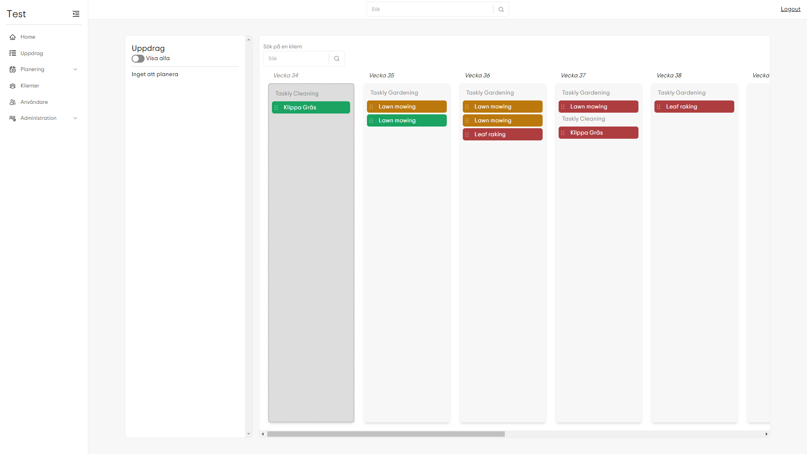Select second Lawn mowing card in Vecka 36
This screenshot has height=454, width=807.
[503, 121]
